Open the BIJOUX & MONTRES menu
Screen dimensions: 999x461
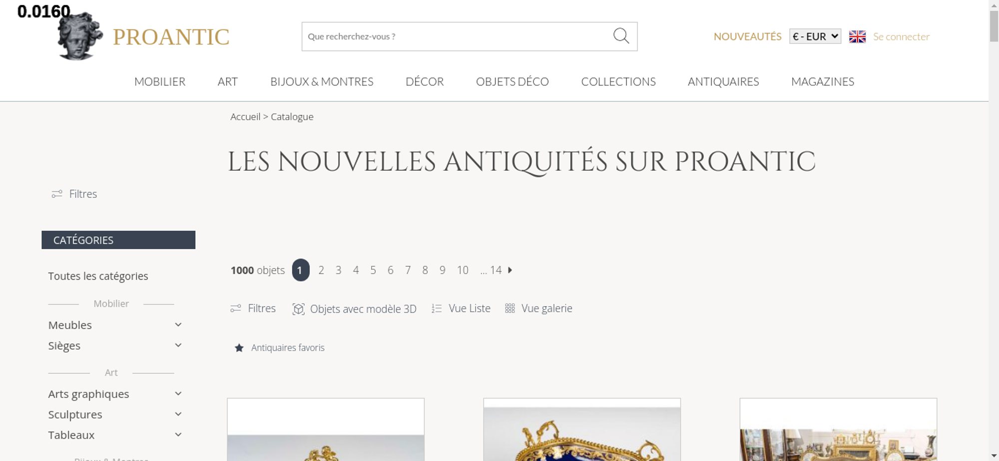click(322, 81)
